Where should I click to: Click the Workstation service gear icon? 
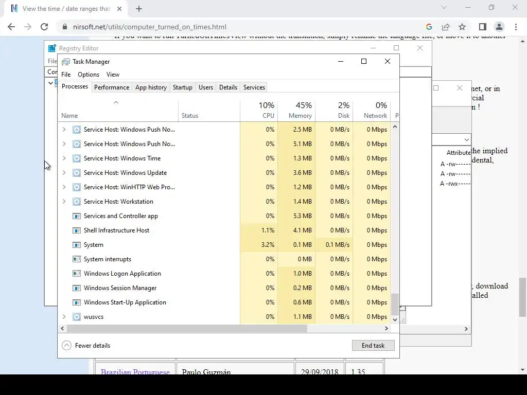(x=77, y=202)
